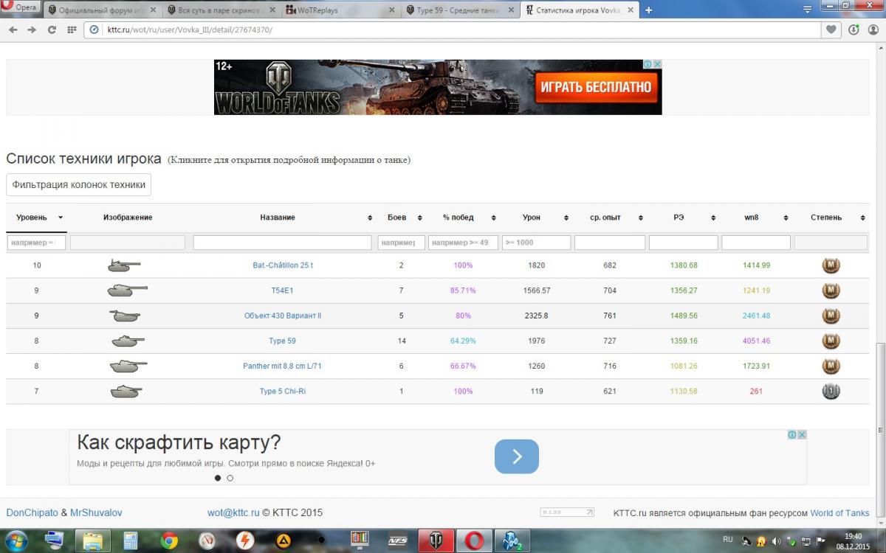
Task: Click the Урон filter input field
Action: coord(536,243)
